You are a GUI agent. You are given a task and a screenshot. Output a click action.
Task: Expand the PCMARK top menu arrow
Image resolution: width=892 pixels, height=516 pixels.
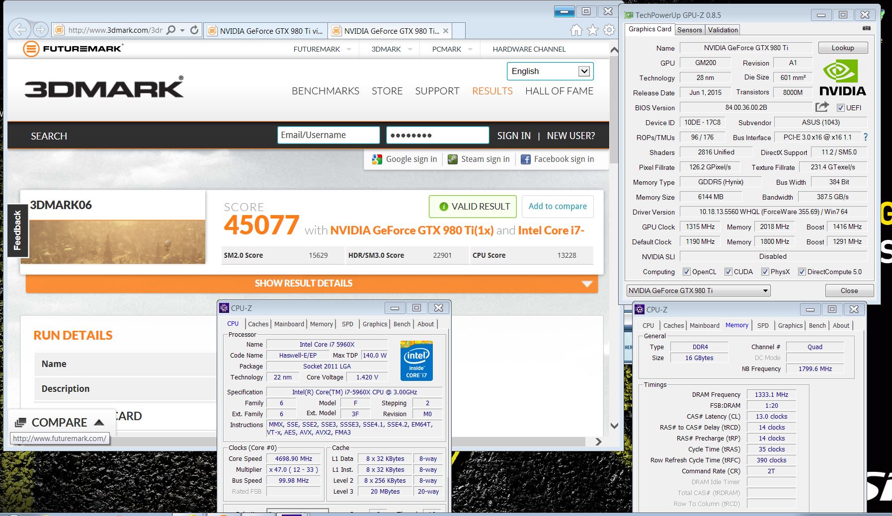[470, 49]
